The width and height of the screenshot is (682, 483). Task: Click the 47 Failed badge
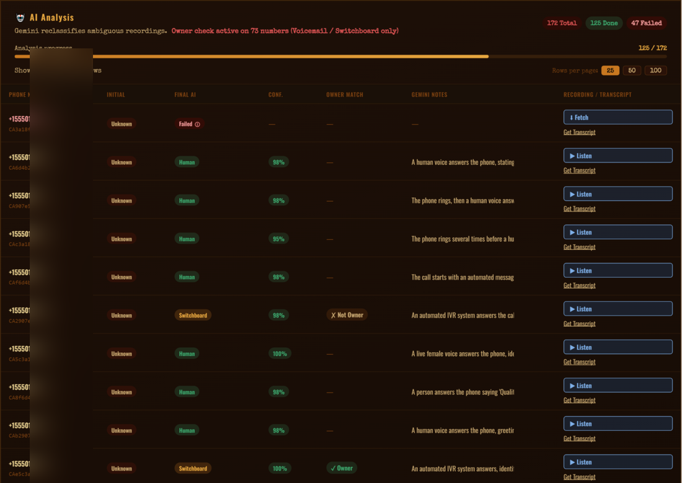pyautogui.click(x=646, y=23)
